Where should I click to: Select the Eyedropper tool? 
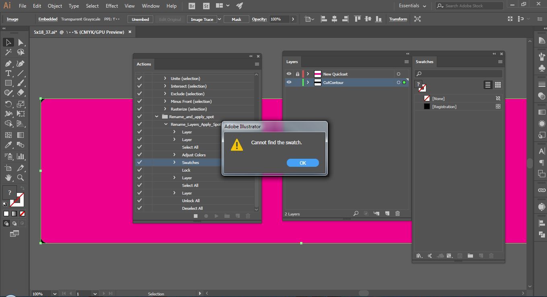tap(8, 145)
